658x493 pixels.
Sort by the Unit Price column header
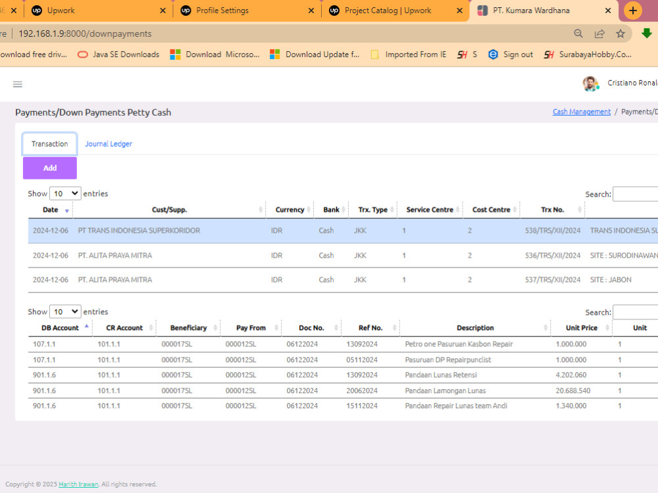pyautogui.click(x=581, y=328)
